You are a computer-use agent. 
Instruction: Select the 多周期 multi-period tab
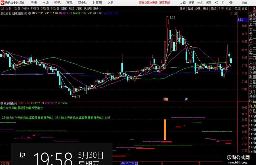tap(88, 8)
